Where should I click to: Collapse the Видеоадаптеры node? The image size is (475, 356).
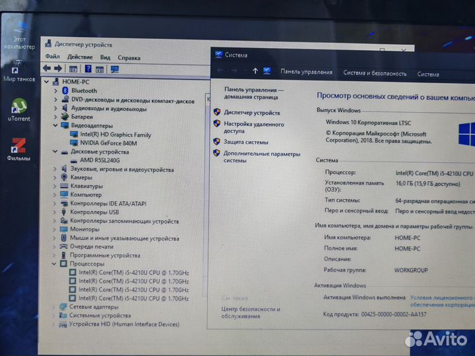(55, 125)
